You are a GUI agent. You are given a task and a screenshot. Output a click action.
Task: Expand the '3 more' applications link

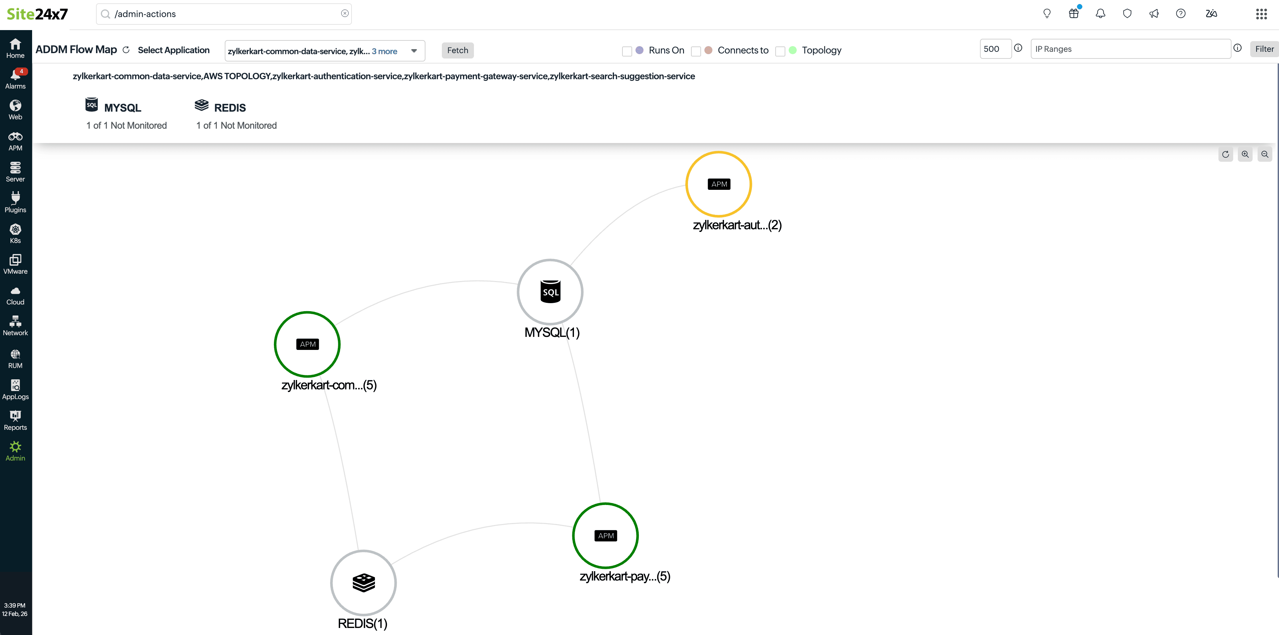coord(384,51)
